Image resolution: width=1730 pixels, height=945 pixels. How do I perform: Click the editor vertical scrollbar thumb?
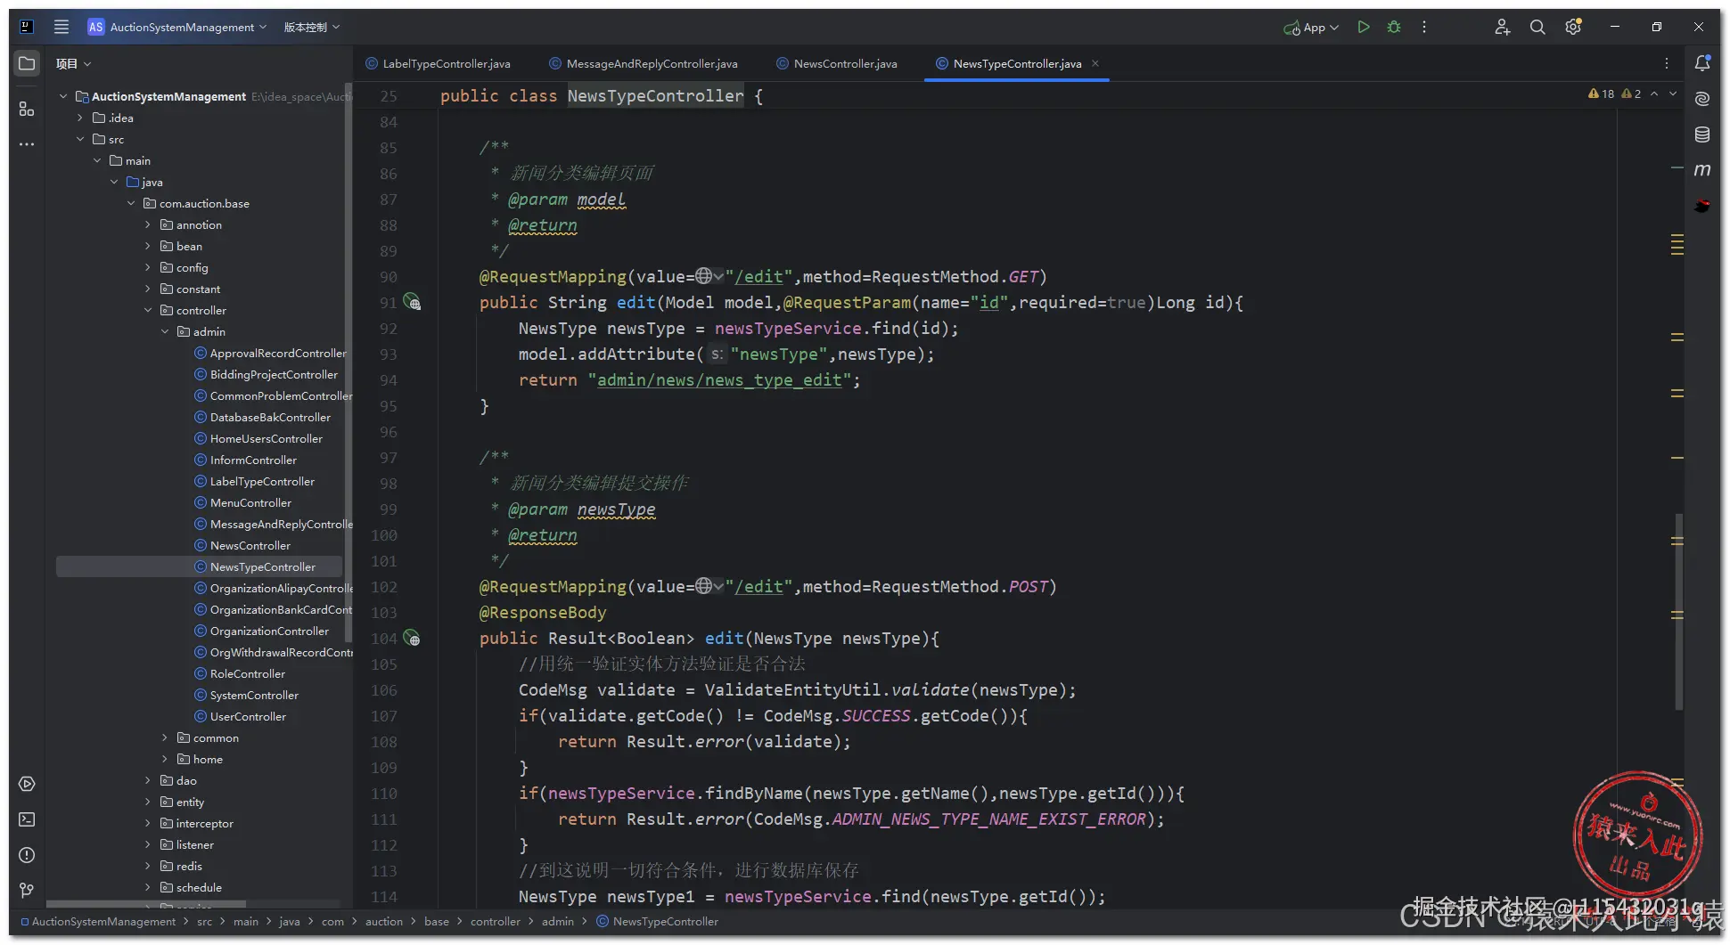pyautogui.click(x=1679, y=611)
